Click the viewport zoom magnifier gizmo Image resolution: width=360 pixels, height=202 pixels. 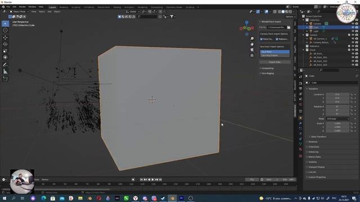252,39
